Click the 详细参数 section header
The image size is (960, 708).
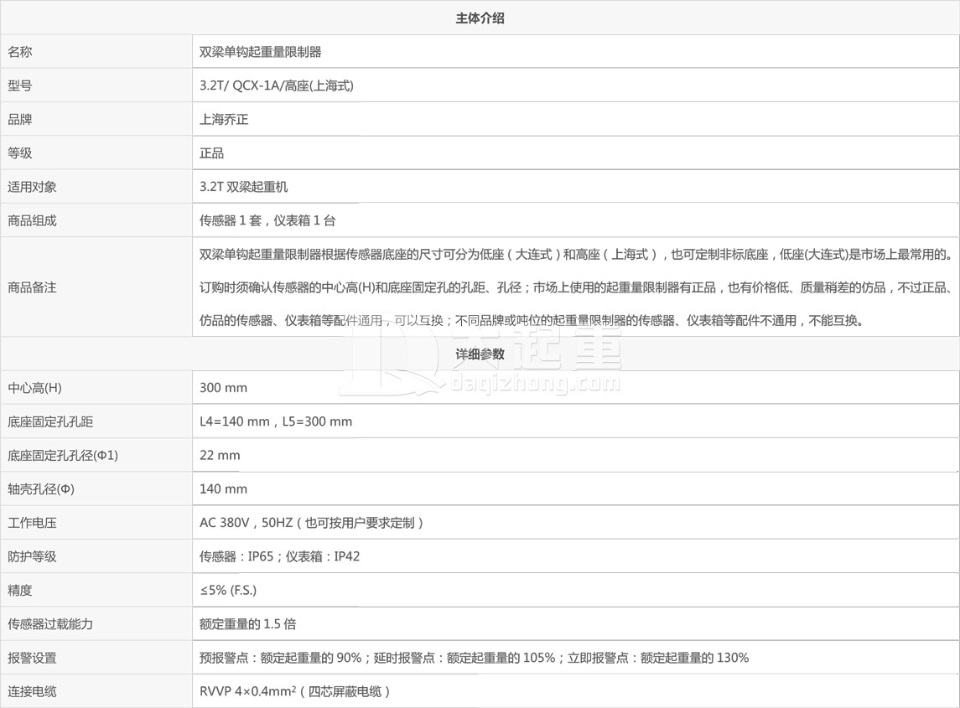[x=480, y=354]
